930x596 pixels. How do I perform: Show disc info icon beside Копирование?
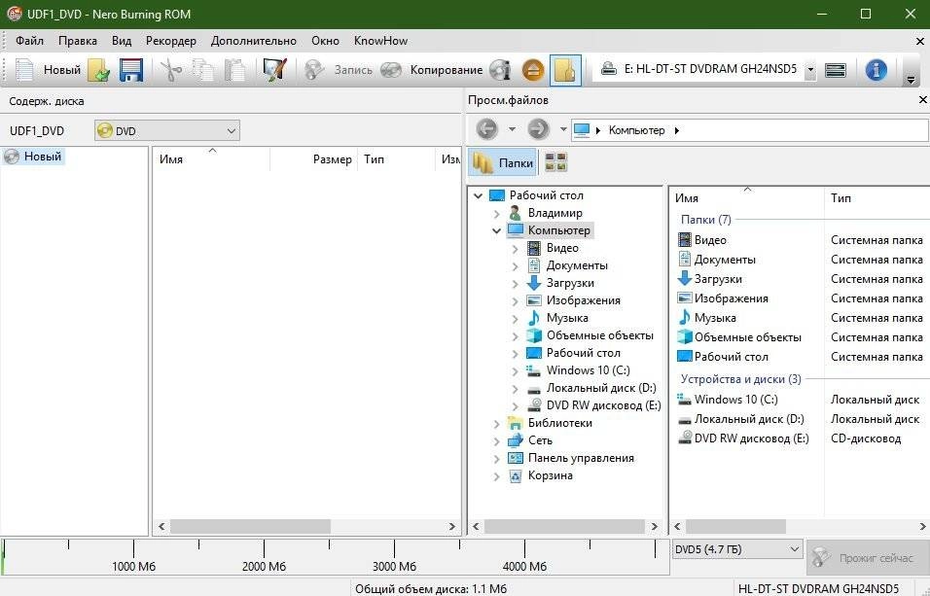click(501, 70)
